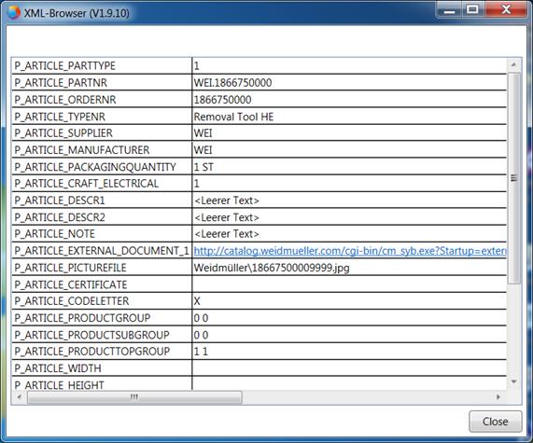Select the P_ARTICLE_ORDERNR property name cell
Screen dimensions: 533x443
(x=102, y=100)
